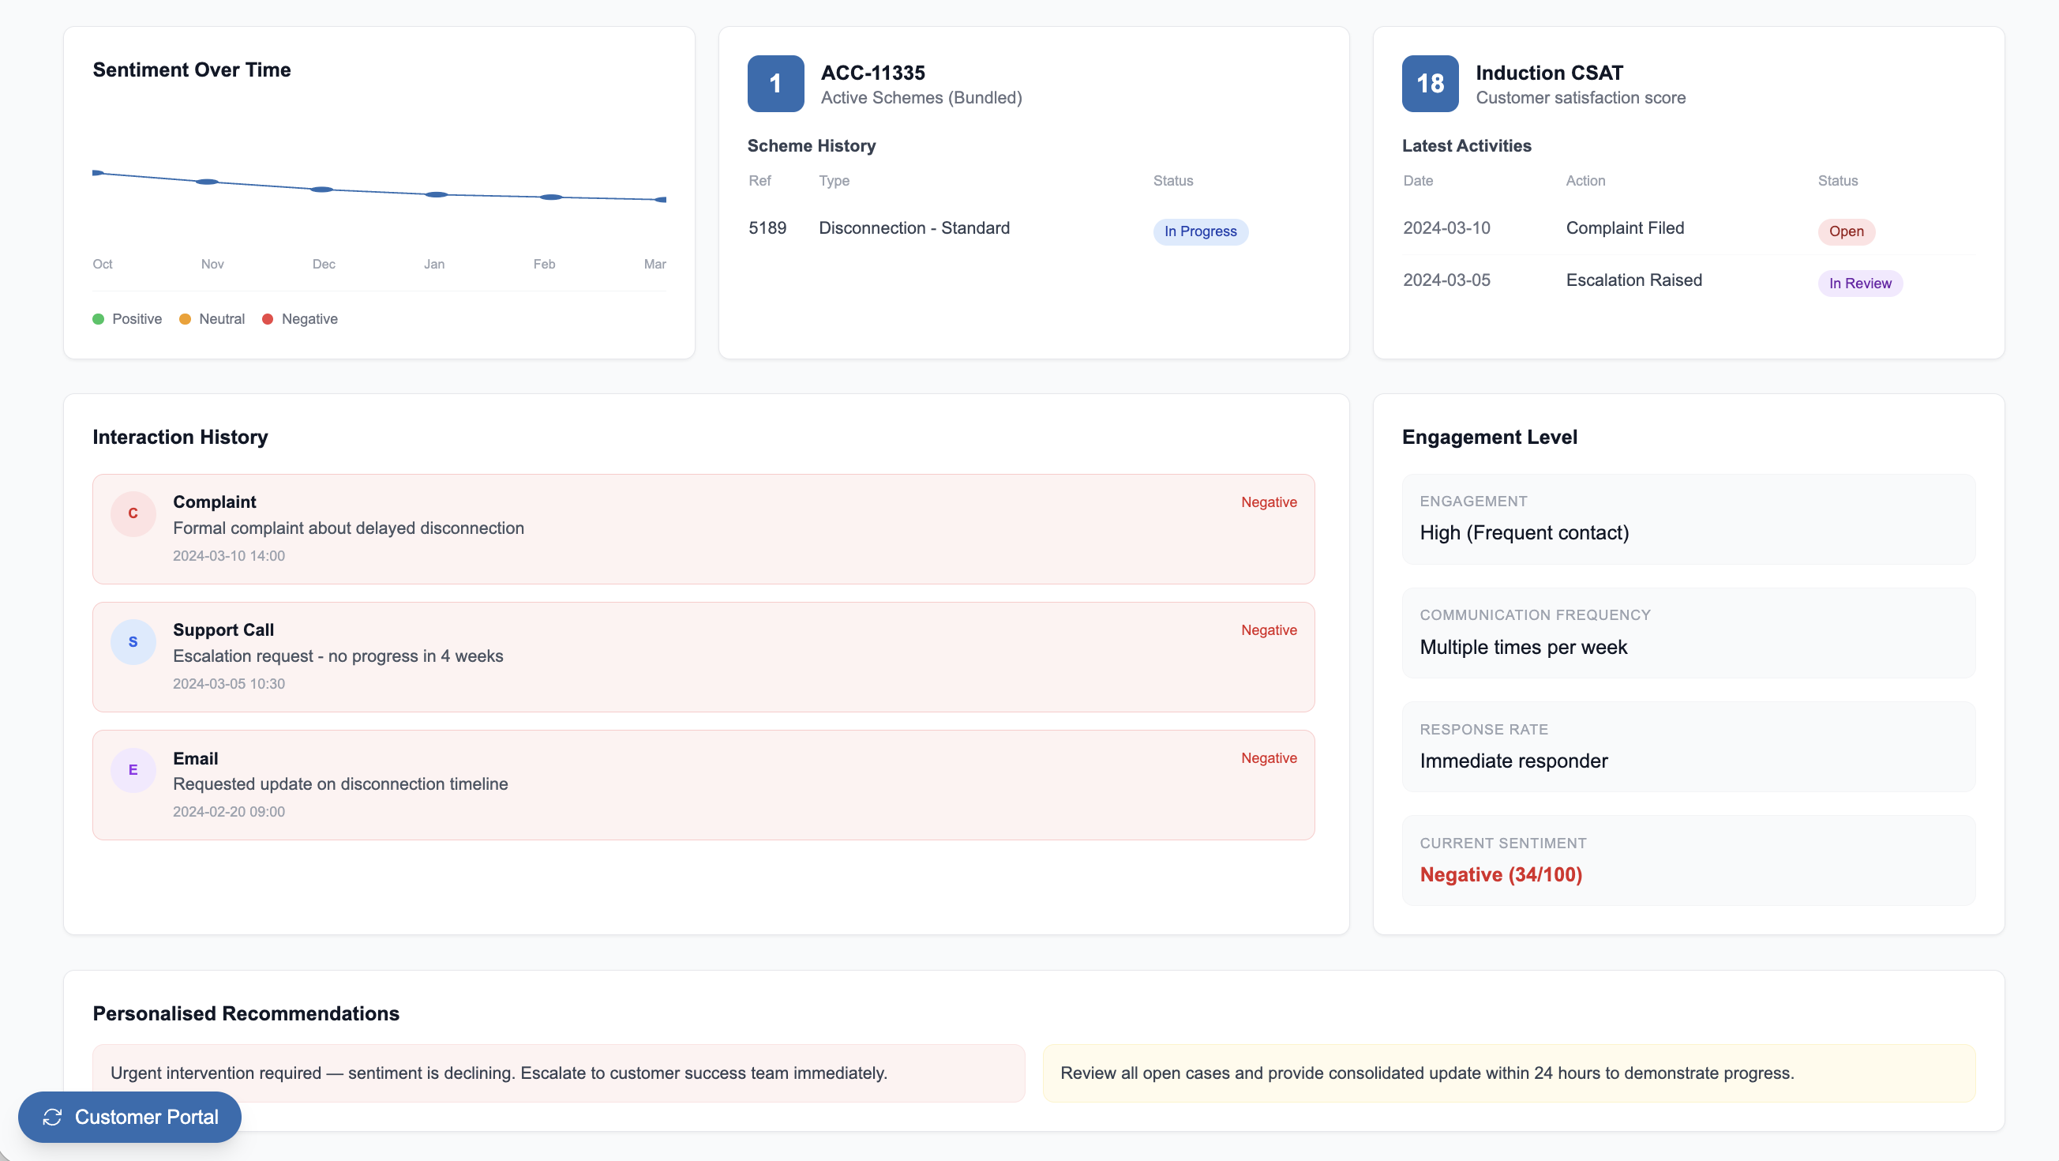This screenshot has height=1161, width=2059.
Task: Click 'Requested update on disconnection timeline' text
Action: coord(340,783)
